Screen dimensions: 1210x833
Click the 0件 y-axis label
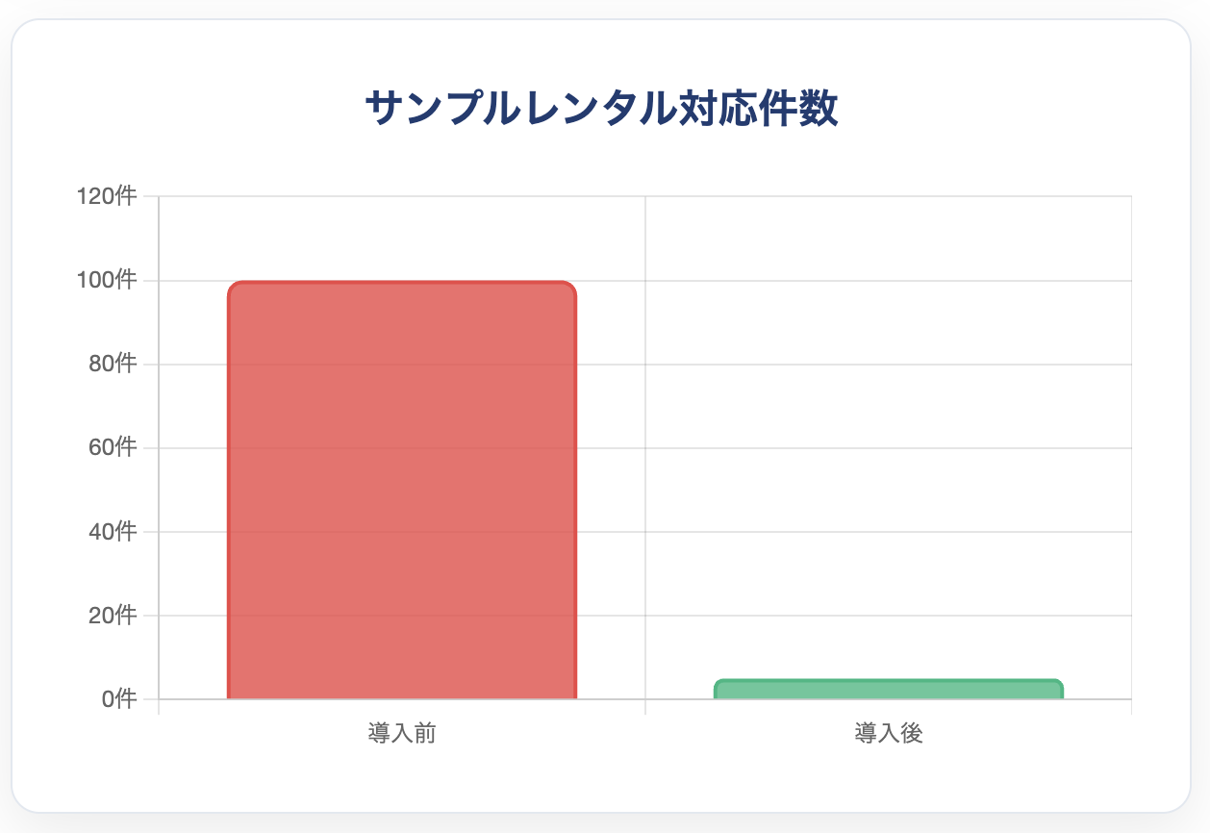(117, 698)
